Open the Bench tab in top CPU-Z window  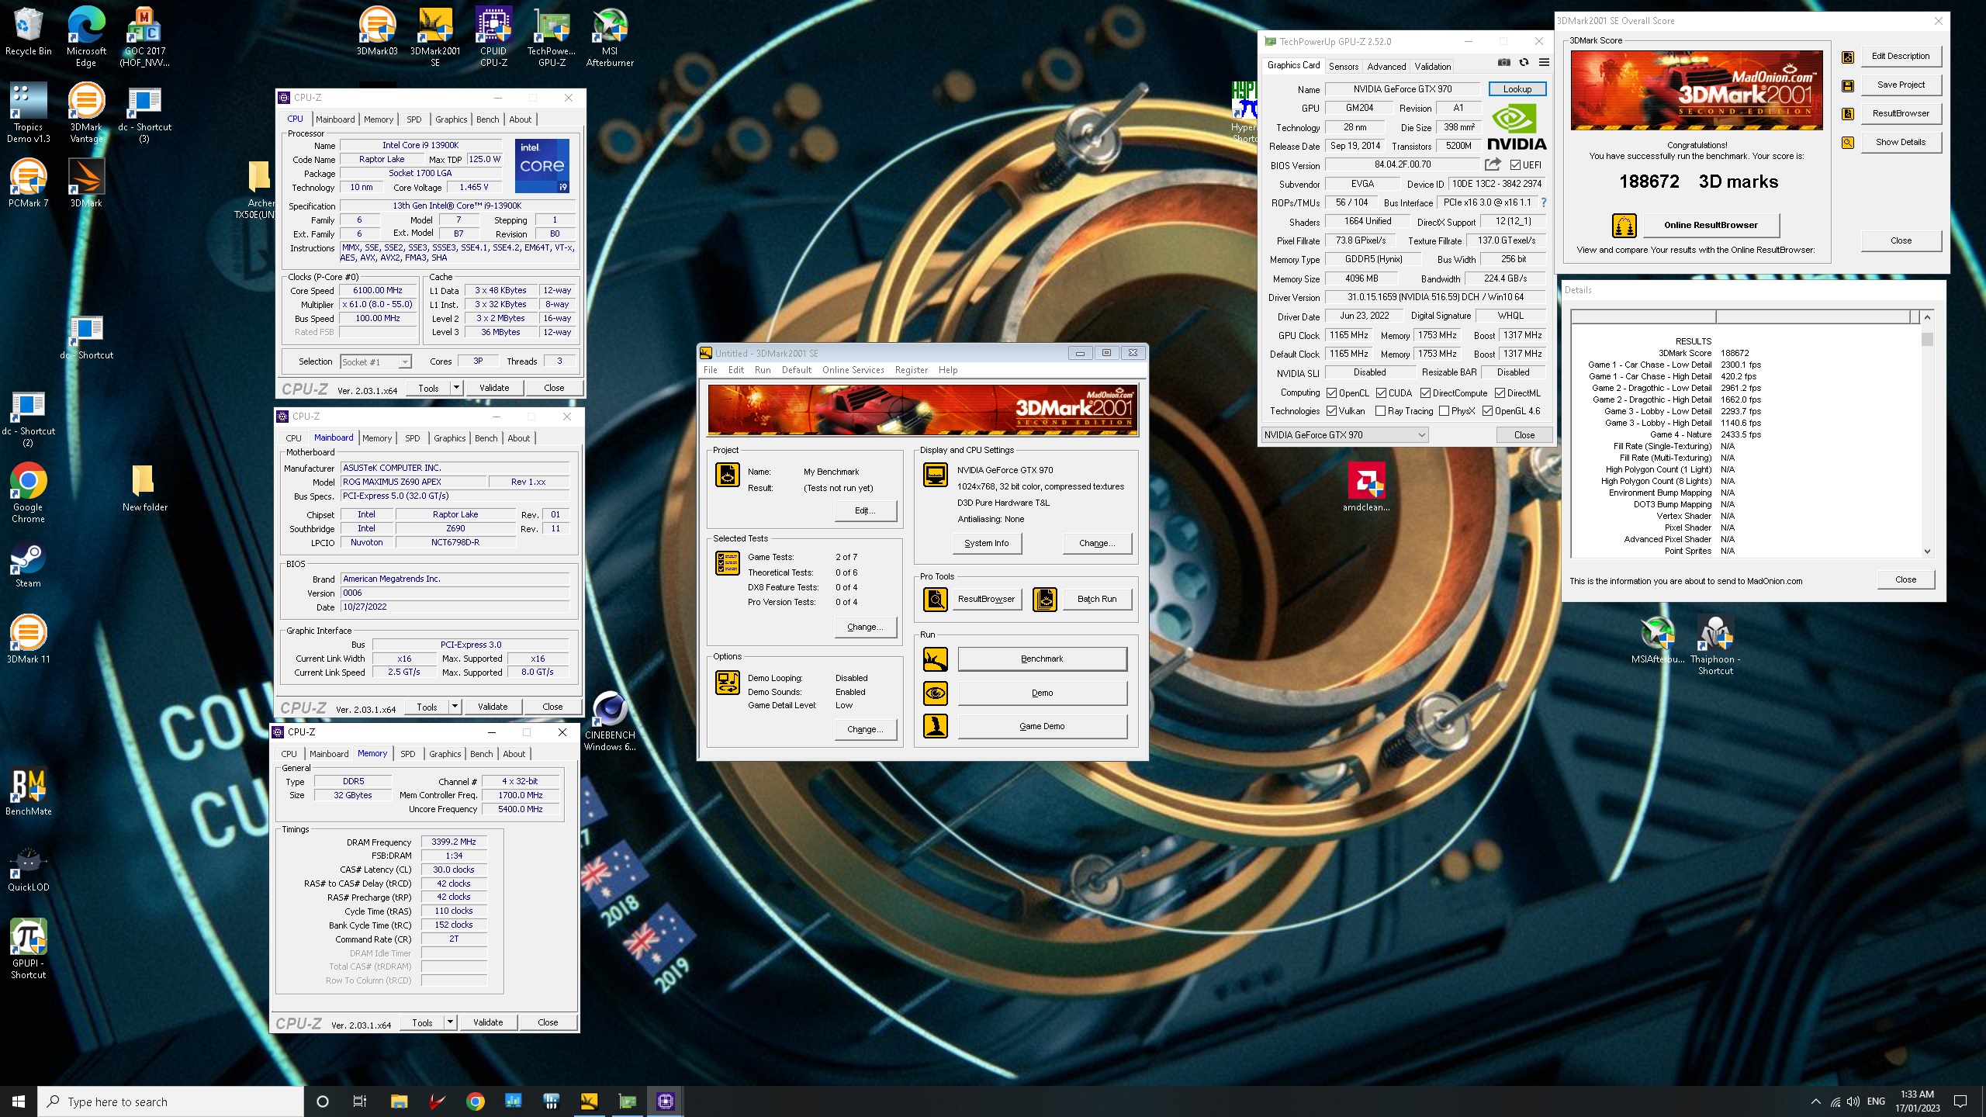[488, 119]
